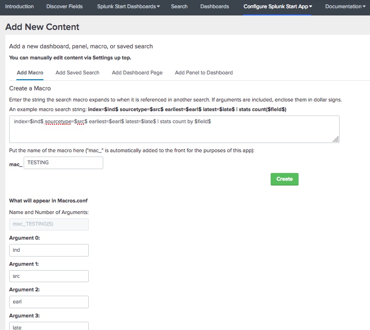Click the Argument 1 field with src
Screen dimensions: 370x330
click(49, 276)
